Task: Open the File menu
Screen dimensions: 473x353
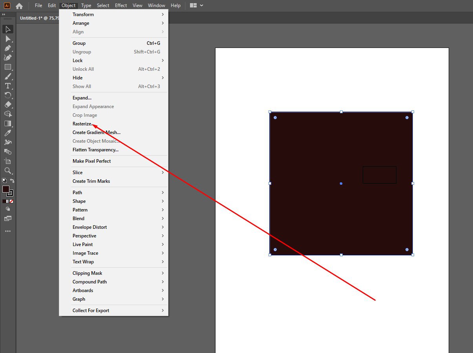Action: coord(38,6)
